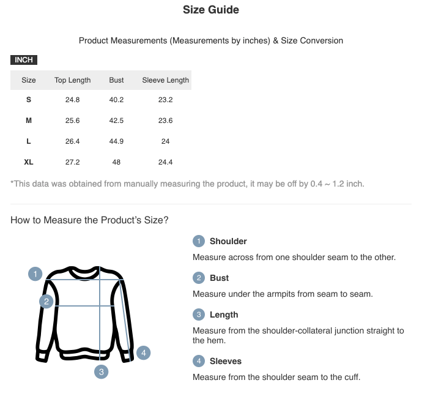Select the M size row label
Viewport: 422px width, 402px height.
(x=29, y=121)
